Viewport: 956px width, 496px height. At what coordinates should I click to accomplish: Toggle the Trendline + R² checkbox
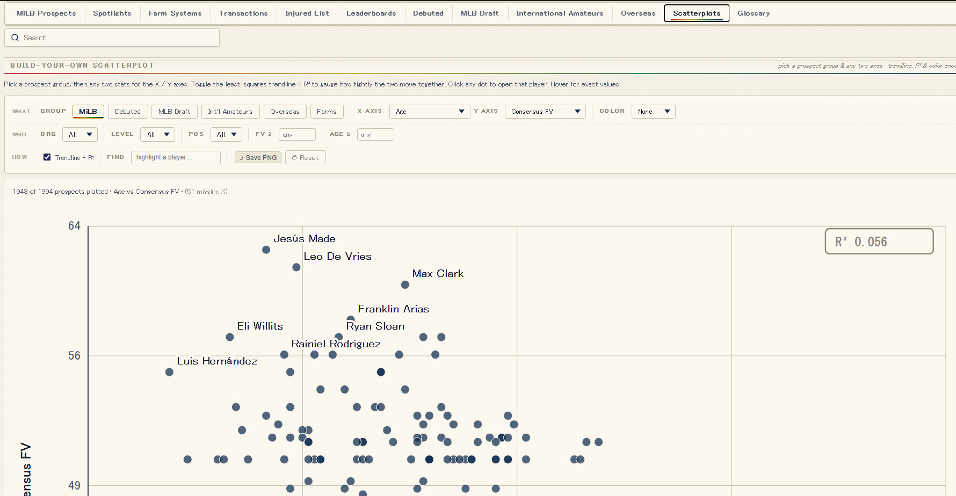pos(47,157)
